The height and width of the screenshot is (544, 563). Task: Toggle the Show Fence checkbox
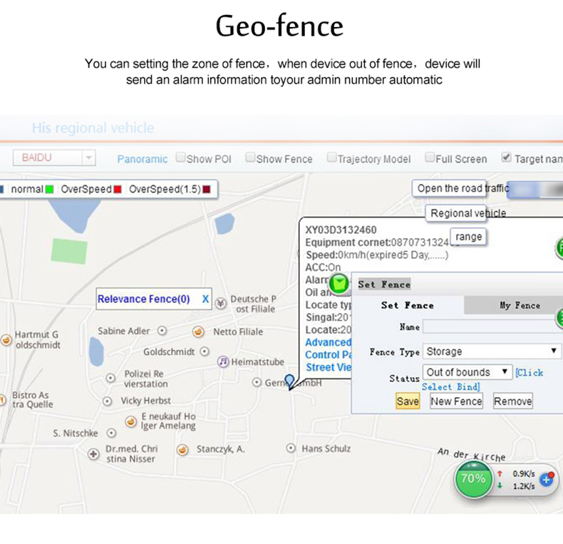[250, 157]
